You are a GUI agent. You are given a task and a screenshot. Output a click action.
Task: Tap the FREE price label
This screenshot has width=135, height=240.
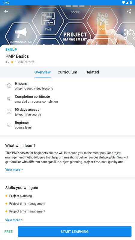9,232
